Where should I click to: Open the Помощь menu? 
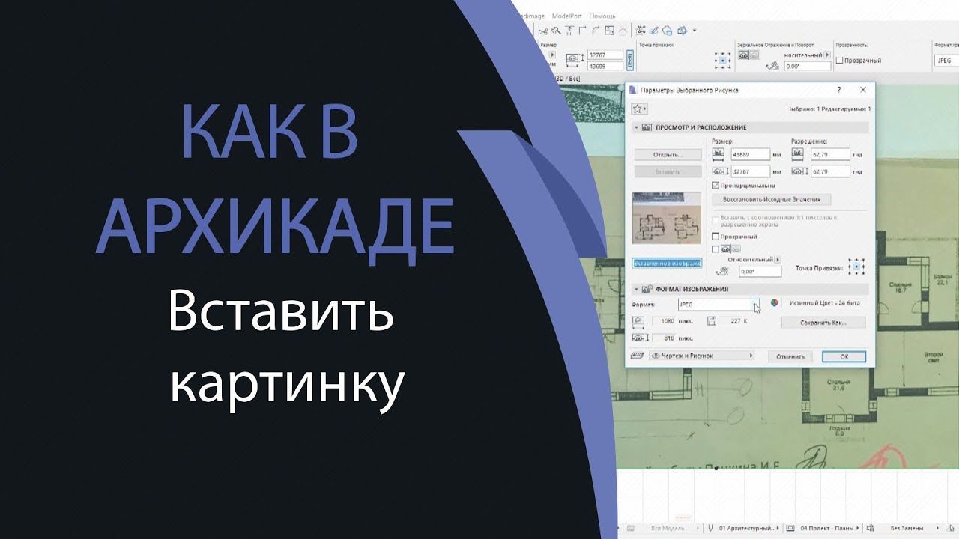(602, 16)
